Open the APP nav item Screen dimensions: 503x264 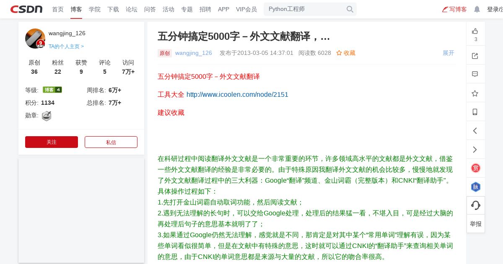click(x=223, y=9)
